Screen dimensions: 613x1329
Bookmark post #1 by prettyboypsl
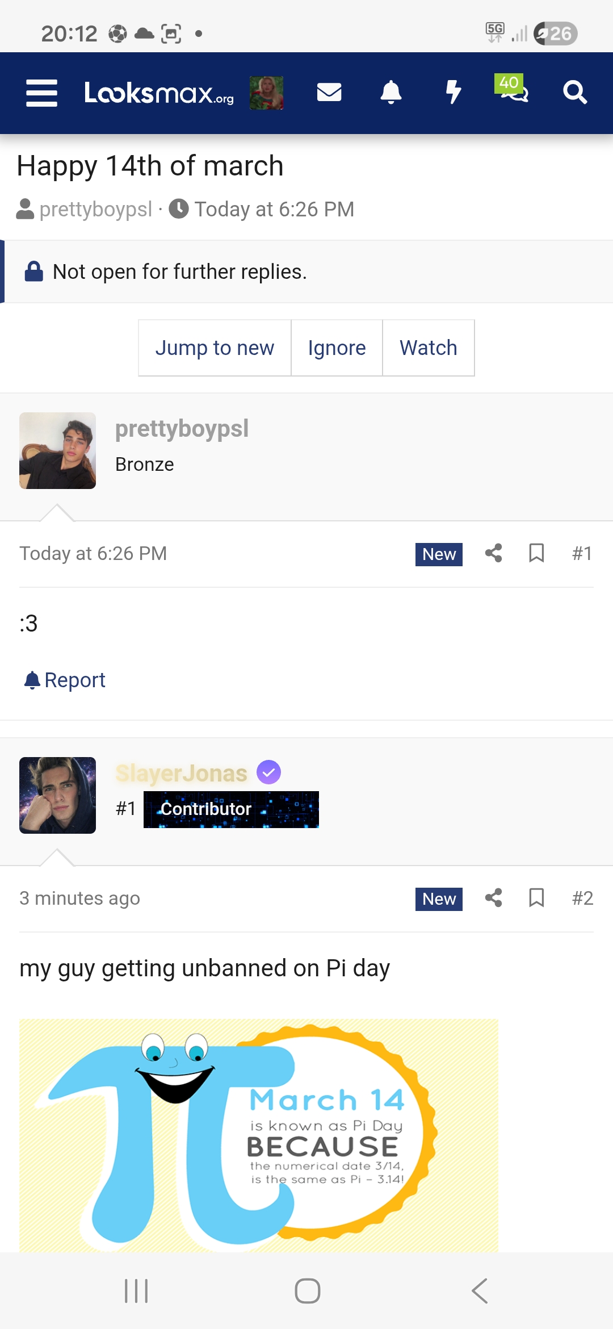point(536,553)
